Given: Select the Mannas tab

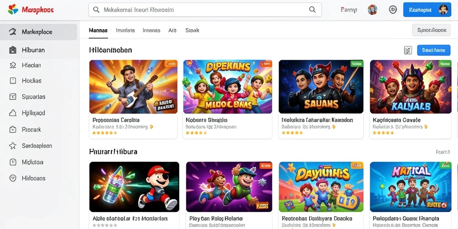Looking at the screenshot, I should [x=98, y=30].
